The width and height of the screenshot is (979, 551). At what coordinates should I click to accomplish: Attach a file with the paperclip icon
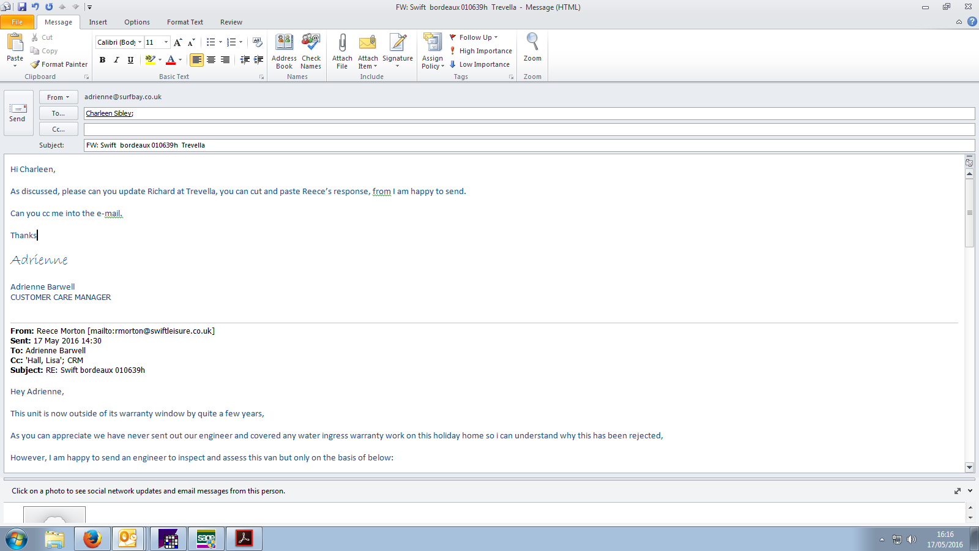[342, 51]
